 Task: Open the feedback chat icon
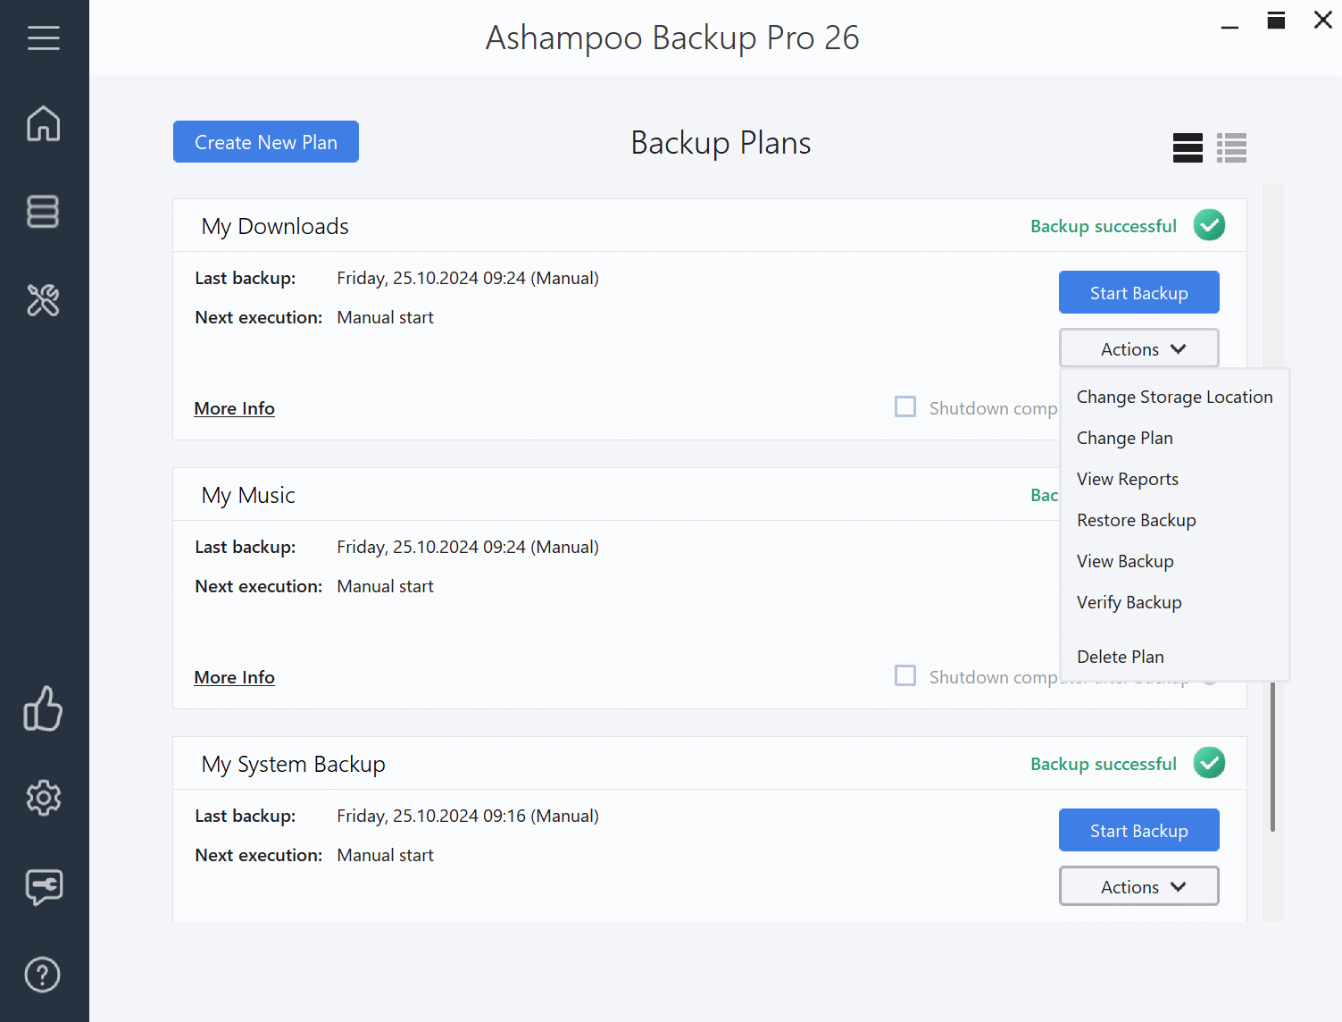tap(43, 887)
